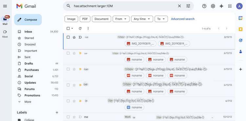Open the Word noname attachment chip
This screenshot has width=246, height=121.
click(x=134, y=107)
